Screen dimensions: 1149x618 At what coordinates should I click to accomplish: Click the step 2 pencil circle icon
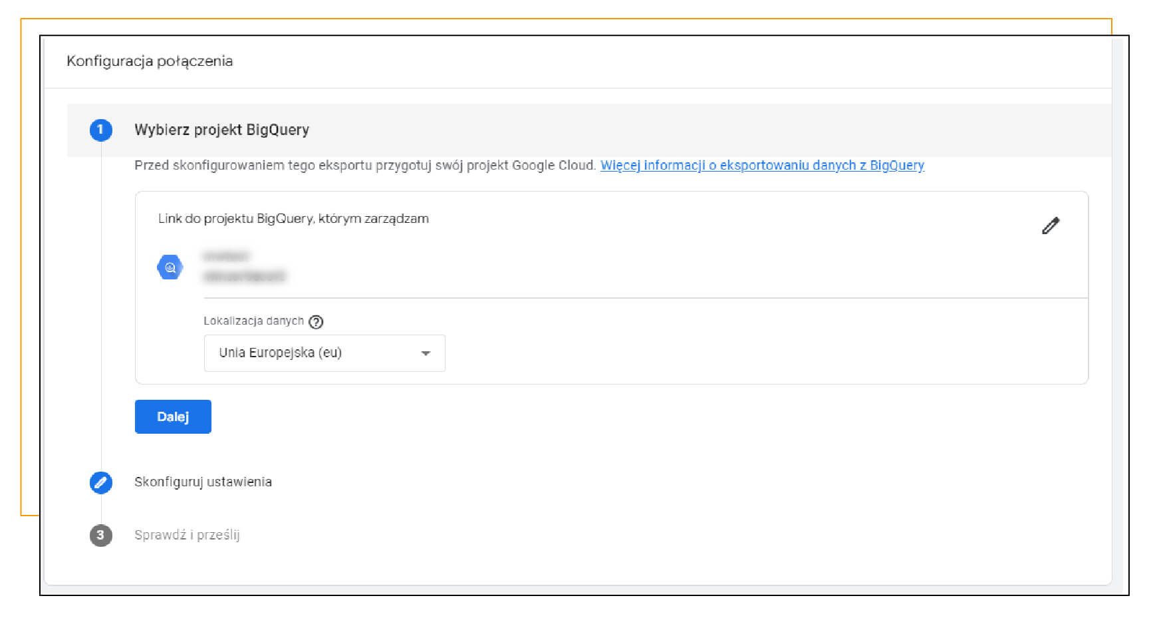pos(101,482)
